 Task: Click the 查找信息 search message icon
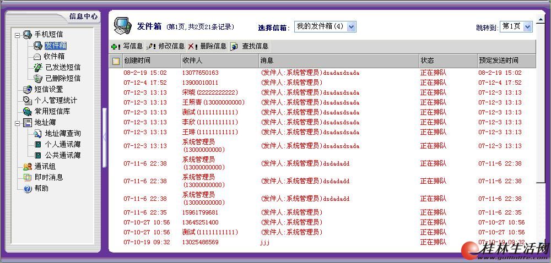click(234, 47)
